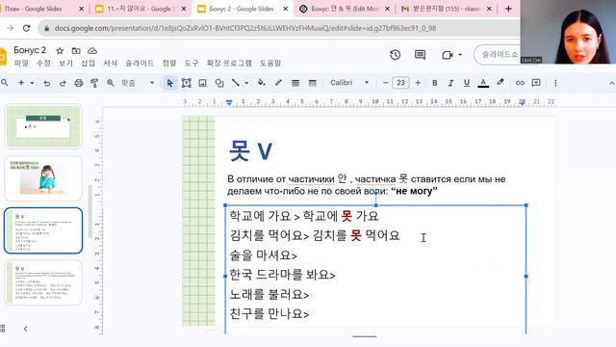Start the 슬라이드쇼 slideshow

[500, 54]
